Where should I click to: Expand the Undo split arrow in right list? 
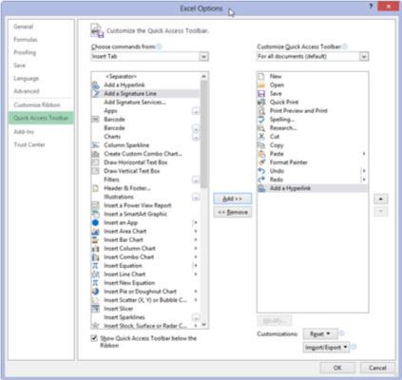click(x=364, y=171)
